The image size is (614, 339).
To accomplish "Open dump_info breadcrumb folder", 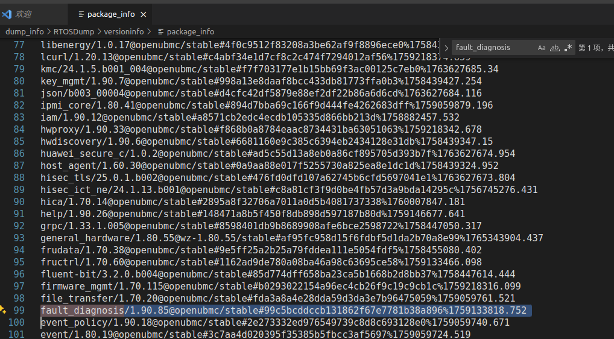I will point(24,32).
